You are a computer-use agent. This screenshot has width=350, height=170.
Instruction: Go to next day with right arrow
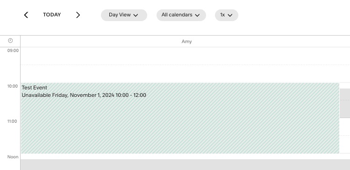pos(78,15)
